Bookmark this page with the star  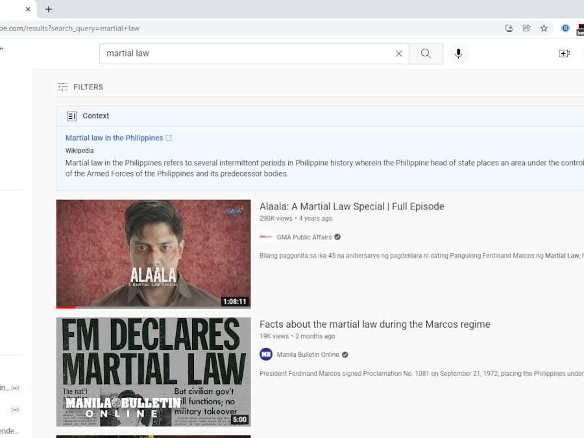(x=544, y=29)
